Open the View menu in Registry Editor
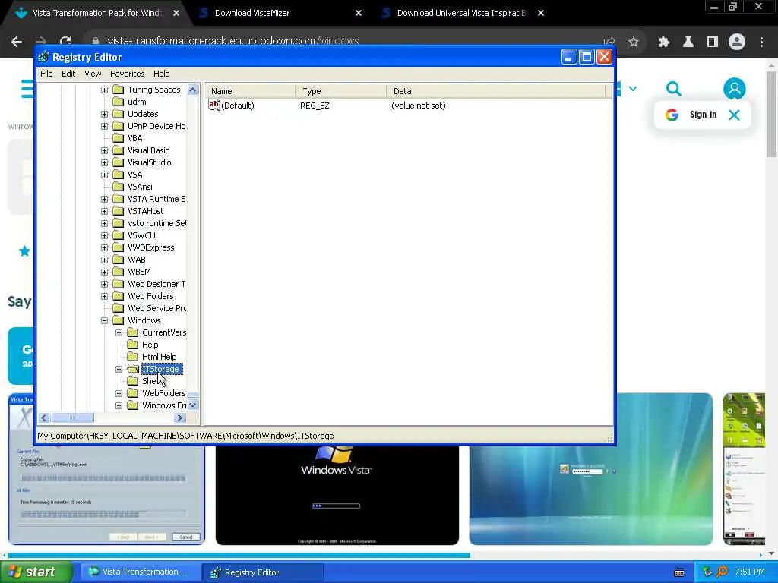 [93, 74]
